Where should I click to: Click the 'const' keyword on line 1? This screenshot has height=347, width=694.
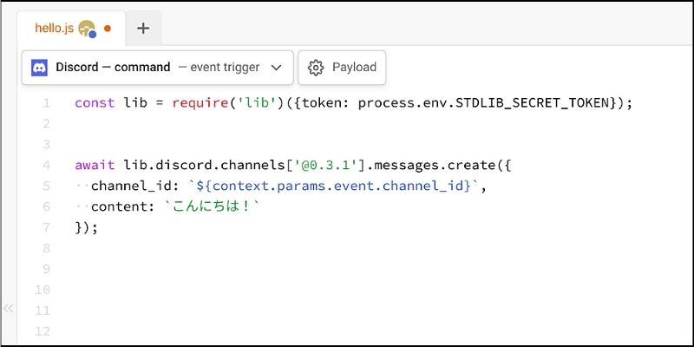point(95,103)
